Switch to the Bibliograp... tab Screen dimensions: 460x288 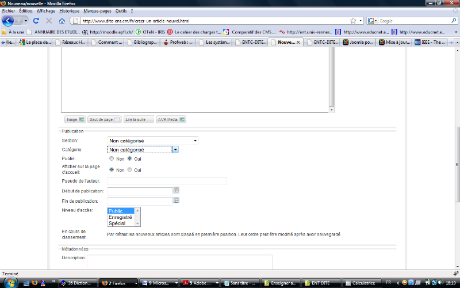[x=142, y=42]
